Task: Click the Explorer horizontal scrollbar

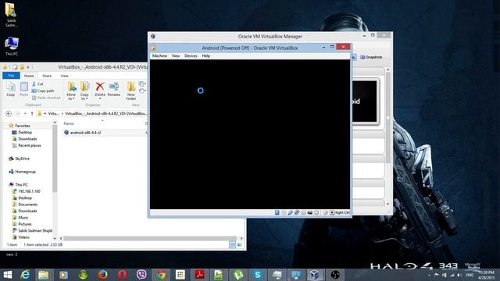Action: 150,238
